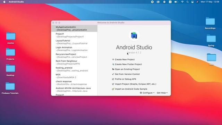Screen dimensions: 222x125
Task: Open the recent project MyApplicationkotlin
Action: click(x=74, y=28)
